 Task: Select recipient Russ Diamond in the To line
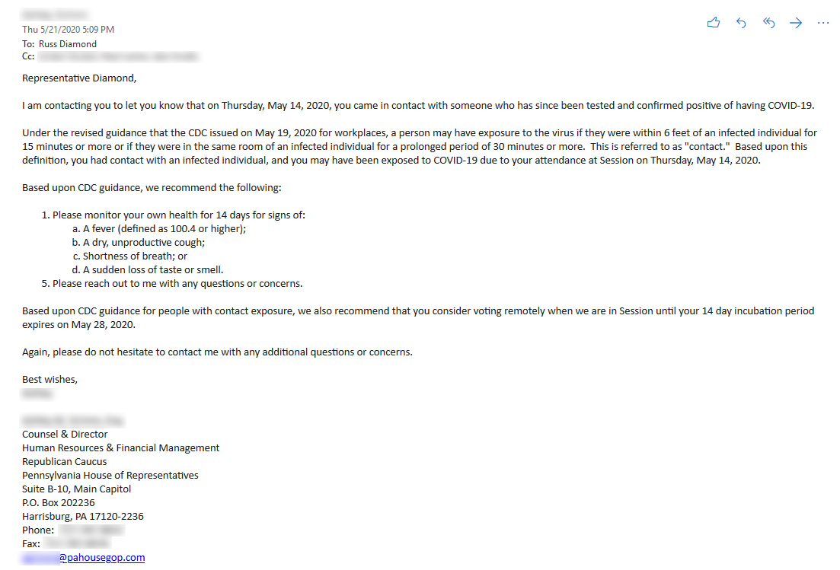pyautogui.click(x=68, y=43)
